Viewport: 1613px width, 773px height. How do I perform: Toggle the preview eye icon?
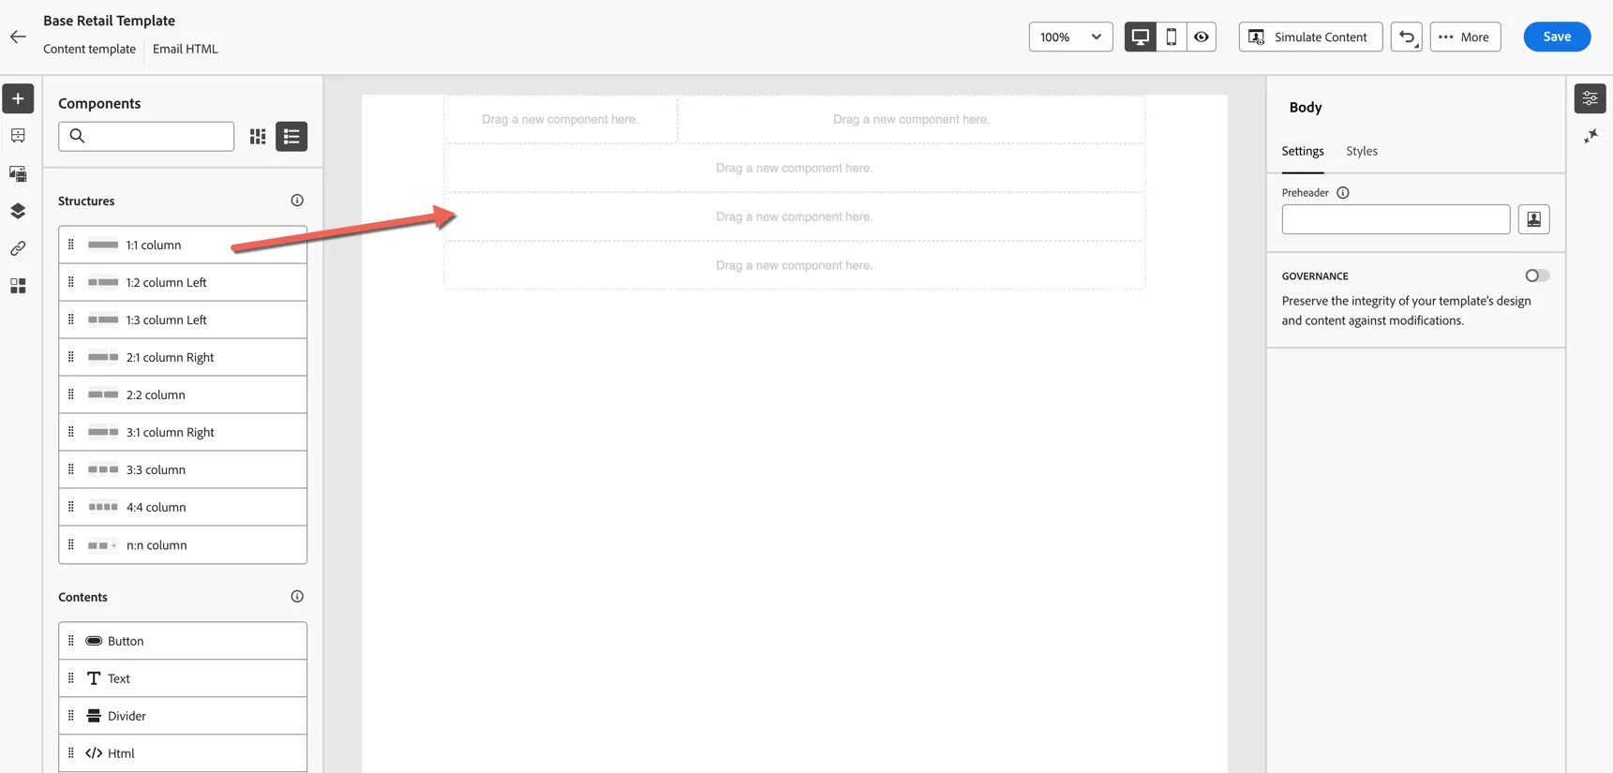[1202, 37]
